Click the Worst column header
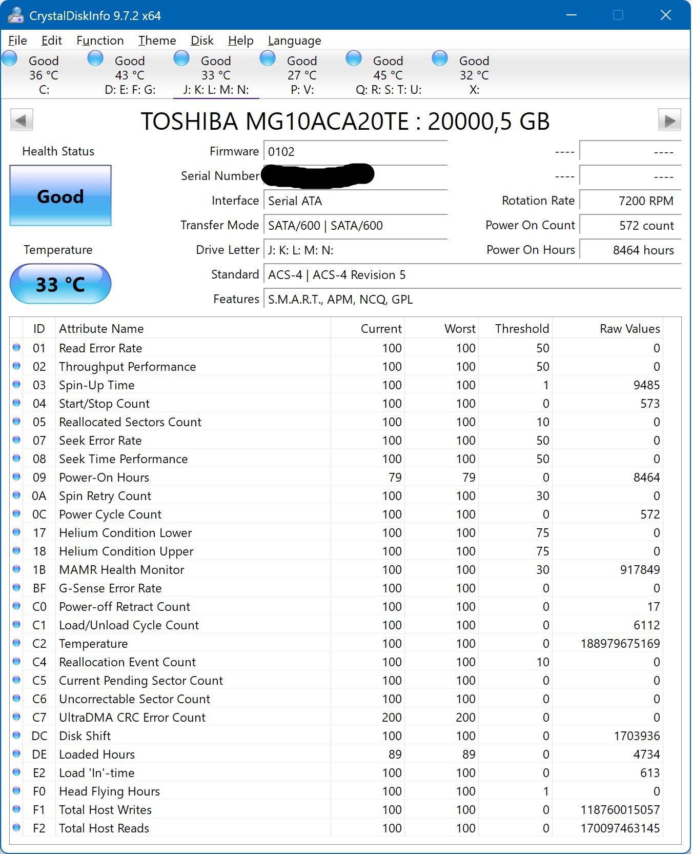Image resolution: width=693 pixels, height=854 pixels. point(441,328)
